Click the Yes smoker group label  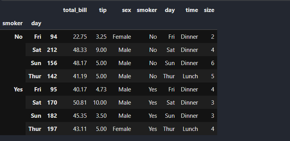[x=18, y=89]
